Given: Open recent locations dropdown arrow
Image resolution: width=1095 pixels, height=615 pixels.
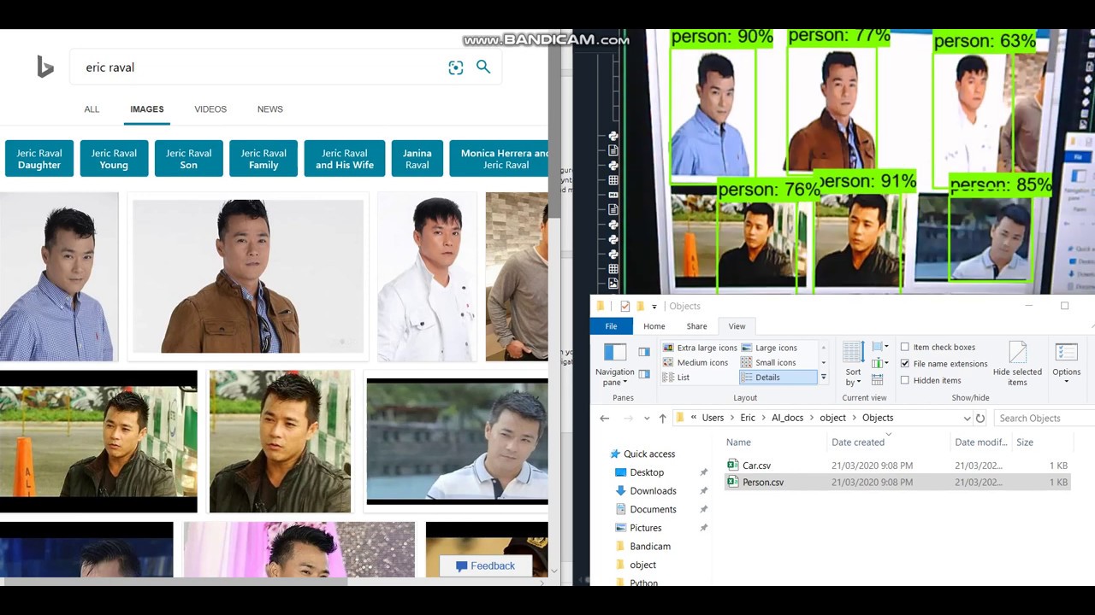Looking at the screenshot, I should point(646,419).
